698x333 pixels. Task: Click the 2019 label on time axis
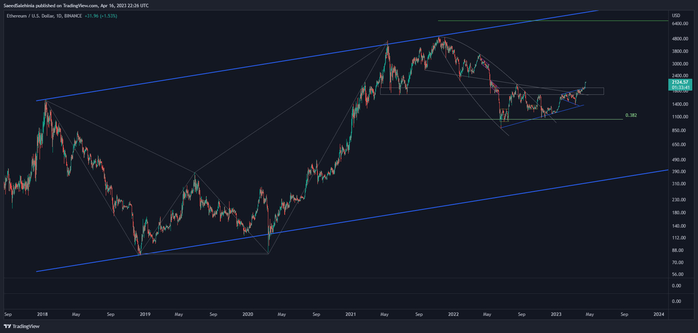145,314
